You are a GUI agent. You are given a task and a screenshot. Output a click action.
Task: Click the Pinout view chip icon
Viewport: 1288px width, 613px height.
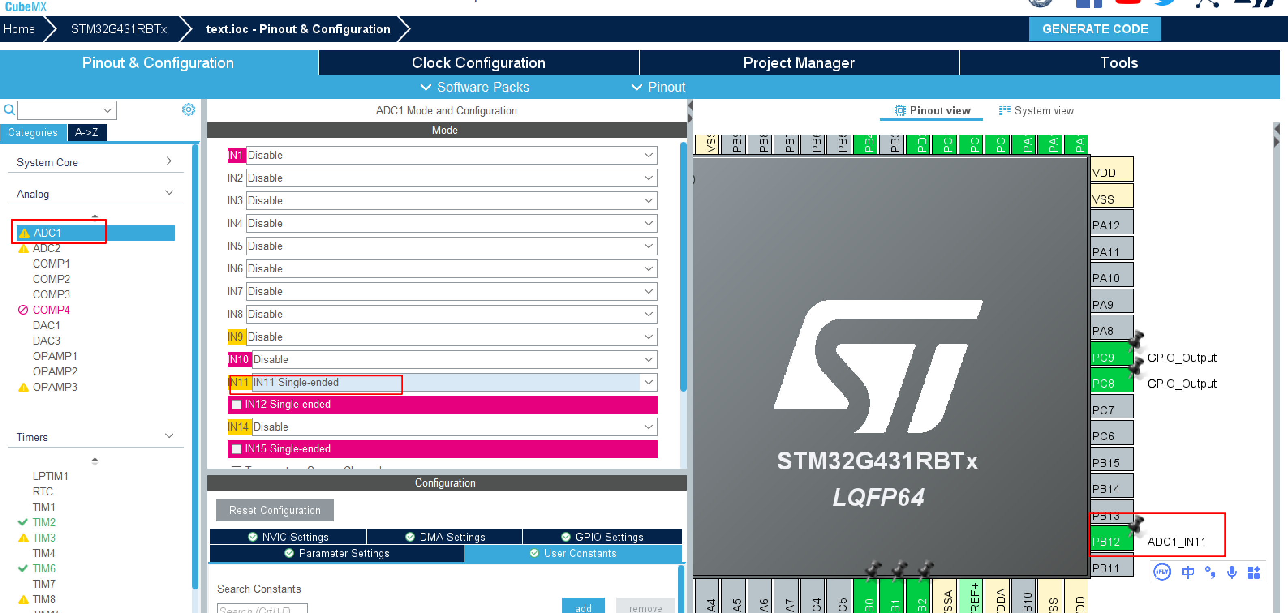[899, 110]
